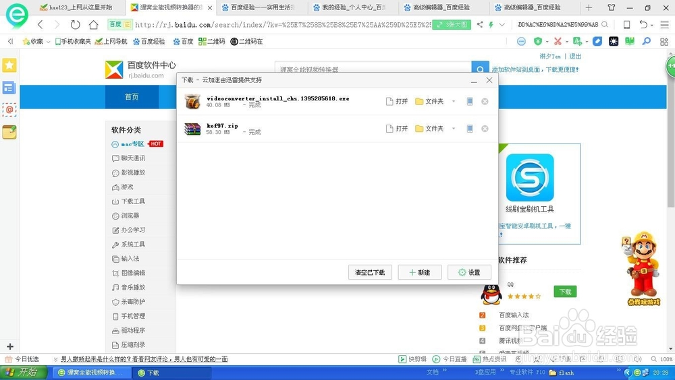Open 杀毒防护 category
Screen dimensions: 675x380
(x=128, y=301)
